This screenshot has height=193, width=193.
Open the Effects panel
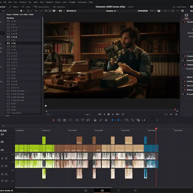(x=14, y=7)
